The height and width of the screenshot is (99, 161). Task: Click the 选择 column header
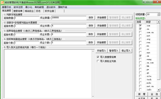click(140, 22)
